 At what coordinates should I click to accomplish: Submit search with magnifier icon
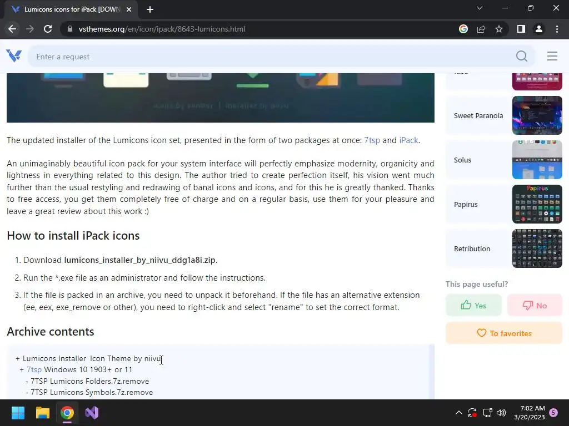tap(522, 56)
